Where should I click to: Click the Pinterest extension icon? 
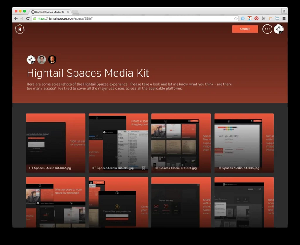tap(256, 18)
